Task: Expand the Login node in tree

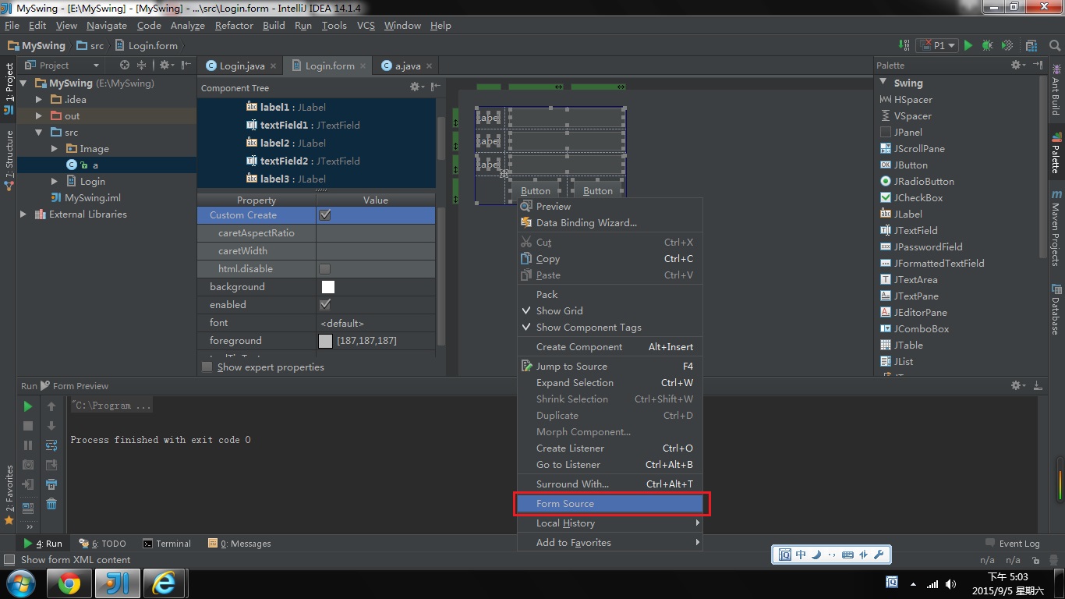Action: 55,182
